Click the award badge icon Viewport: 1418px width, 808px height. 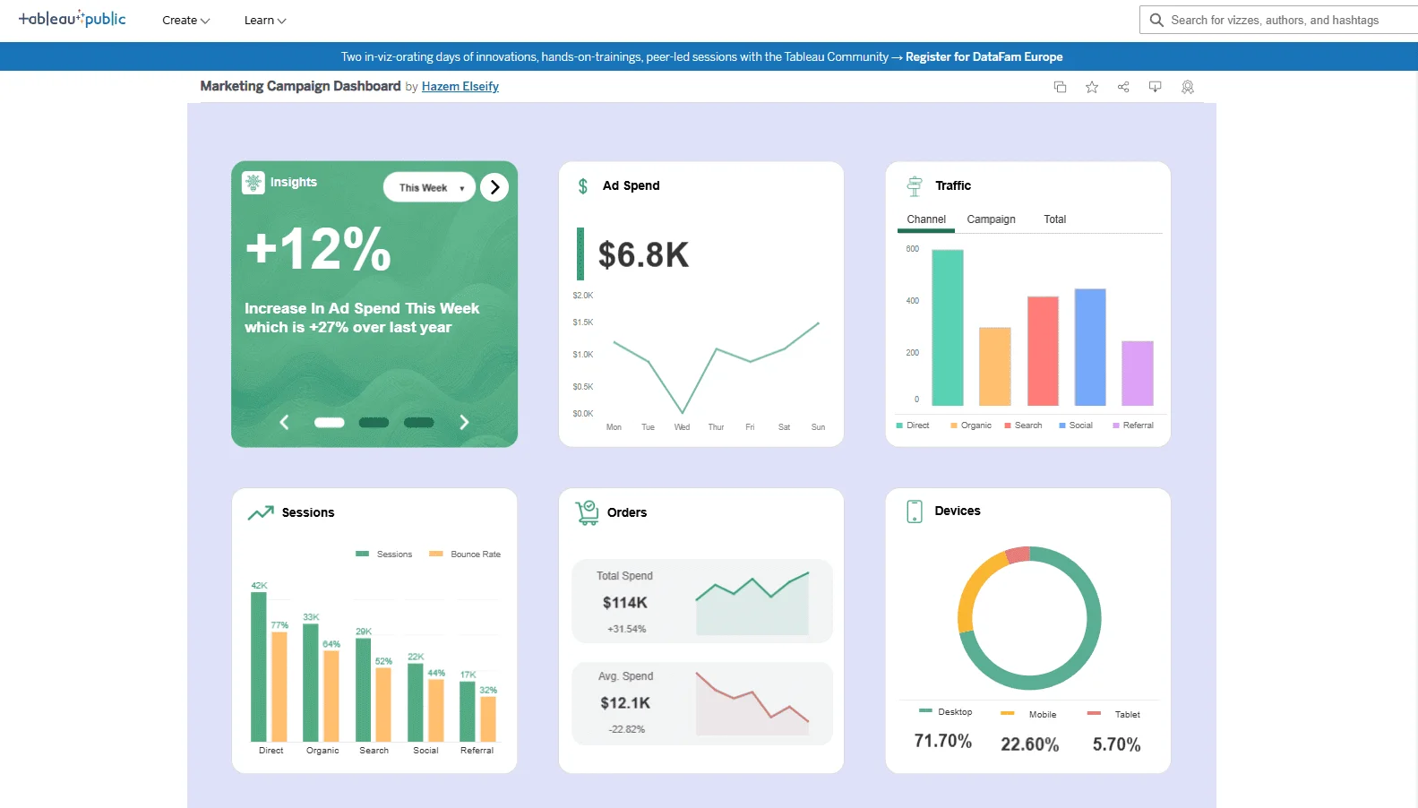1188,87
